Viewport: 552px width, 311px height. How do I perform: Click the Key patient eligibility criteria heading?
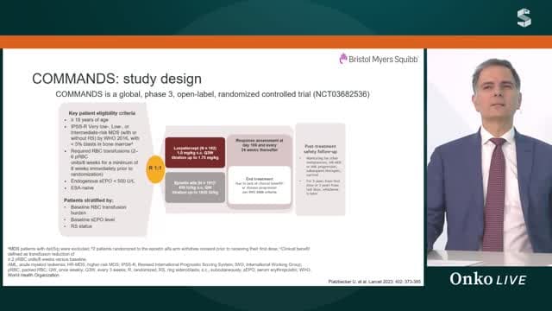pos(102,113)
